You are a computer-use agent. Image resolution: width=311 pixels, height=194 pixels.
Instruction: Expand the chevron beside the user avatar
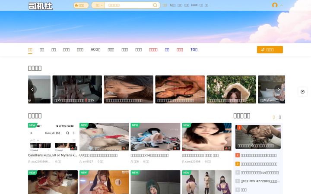click(282, 5)
